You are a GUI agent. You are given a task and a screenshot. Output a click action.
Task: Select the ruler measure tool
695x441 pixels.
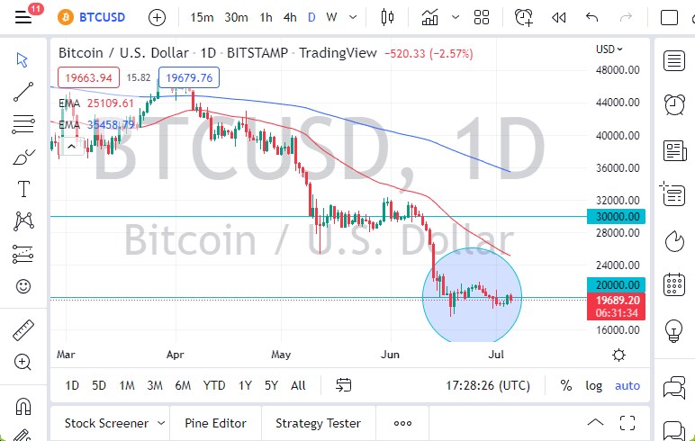[23, 330]
